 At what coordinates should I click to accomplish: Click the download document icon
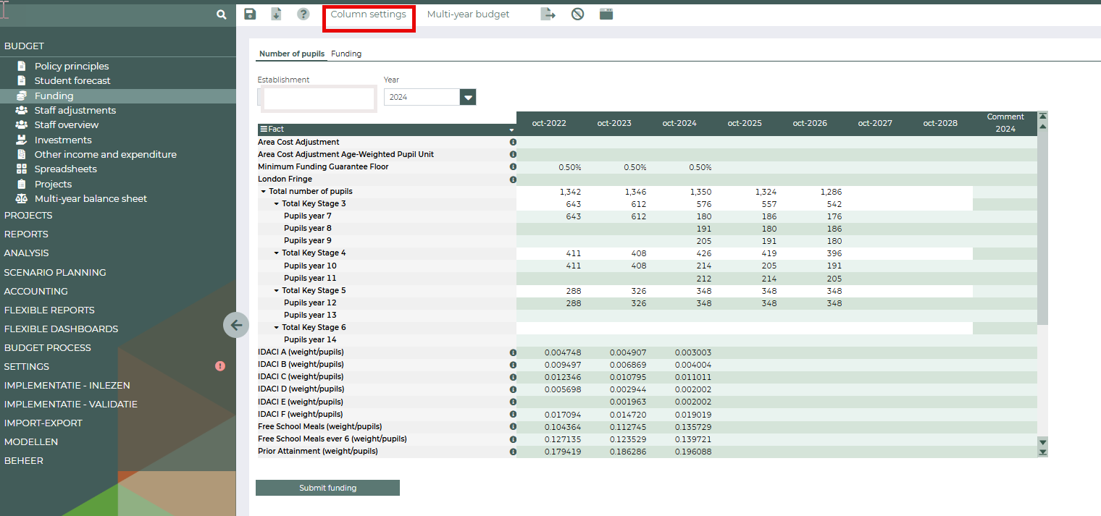point(276,14)
